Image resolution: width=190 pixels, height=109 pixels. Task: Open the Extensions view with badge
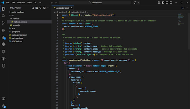pyautogui.click(x=4, y=37)
